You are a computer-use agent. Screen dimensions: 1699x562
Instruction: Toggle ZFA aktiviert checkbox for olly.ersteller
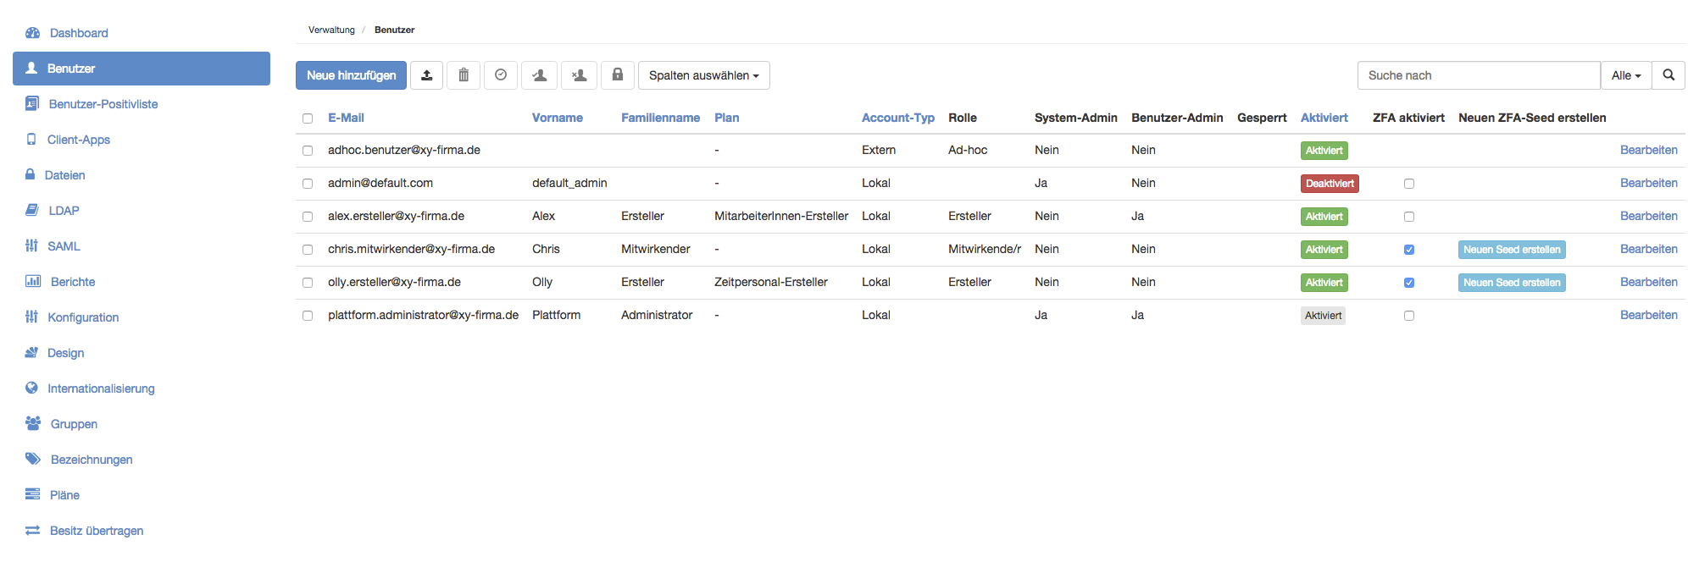pyautogui.click(x=1409, y=283)
